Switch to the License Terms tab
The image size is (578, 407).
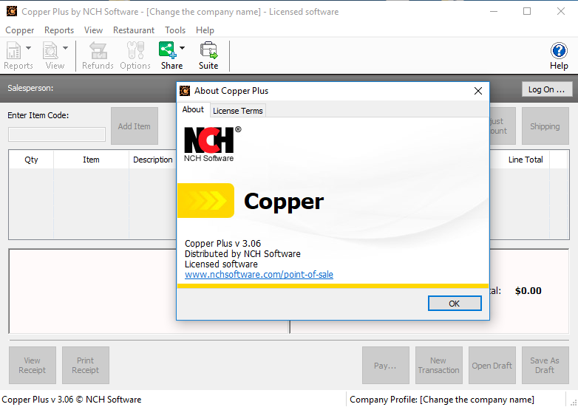coord(238,111)
